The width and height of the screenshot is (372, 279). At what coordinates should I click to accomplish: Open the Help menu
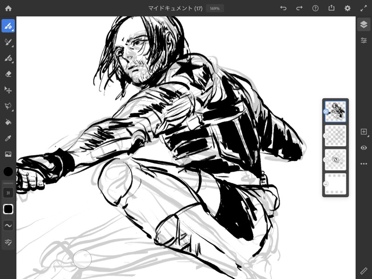pyautogui.click(x=315, y=8)
